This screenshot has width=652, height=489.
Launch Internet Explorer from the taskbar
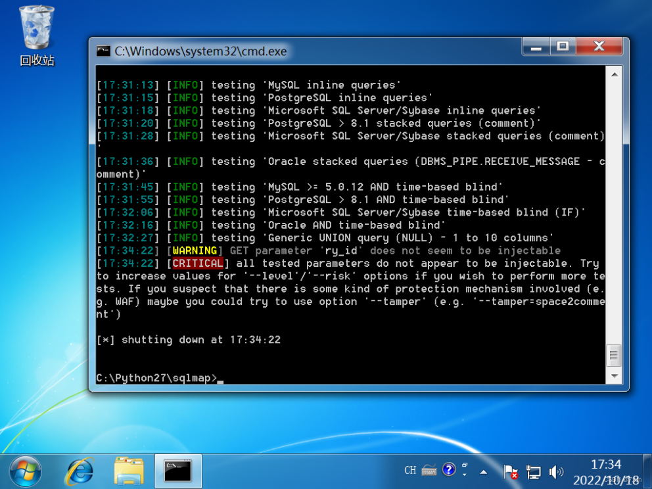80,471
